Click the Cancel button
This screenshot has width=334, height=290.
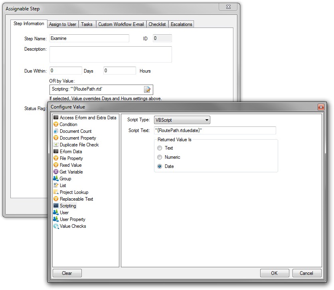[306, 273]
